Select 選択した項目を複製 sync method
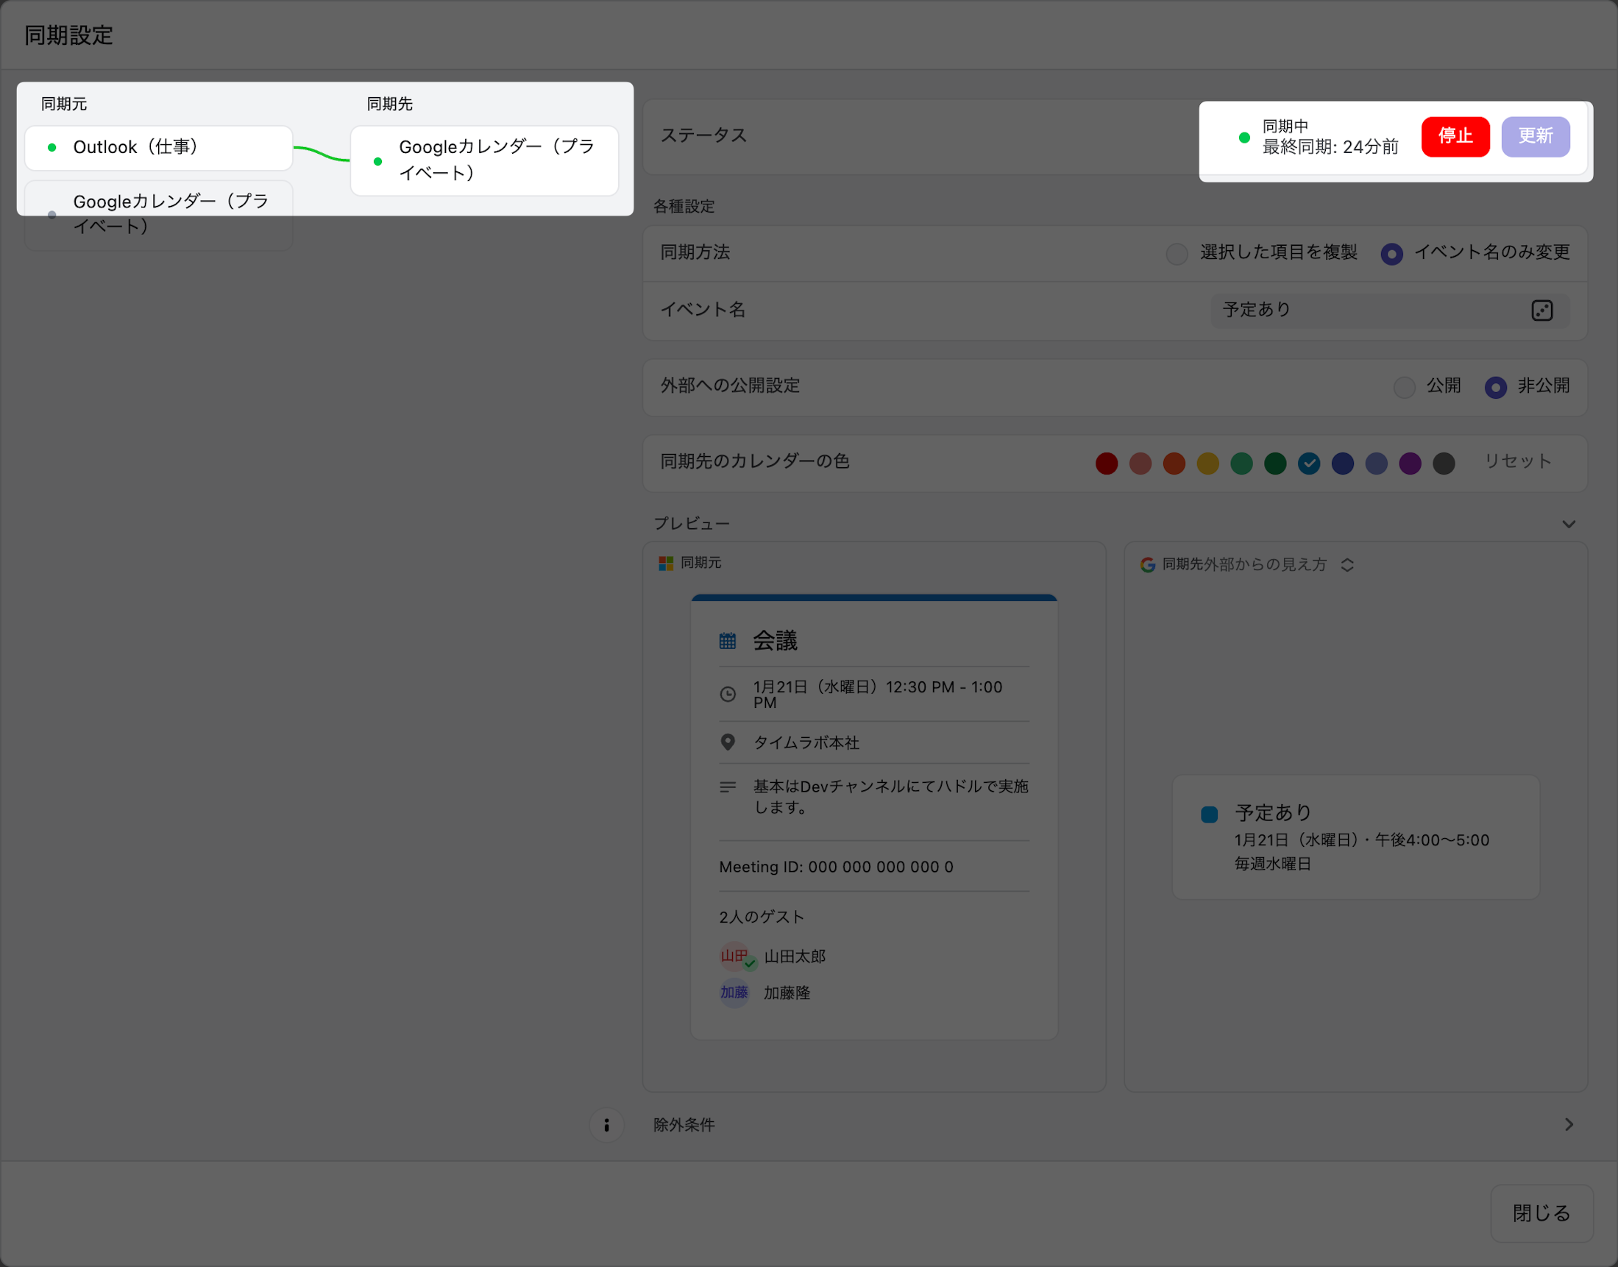The height and width of the screenshot is (1267, 1618). pyautogui.click(x=1177, y=254)
